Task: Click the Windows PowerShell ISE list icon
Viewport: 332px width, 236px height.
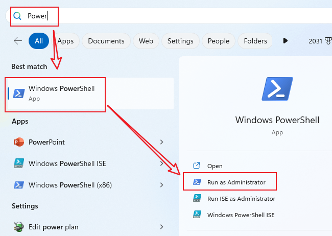Action: pos(19,163)
